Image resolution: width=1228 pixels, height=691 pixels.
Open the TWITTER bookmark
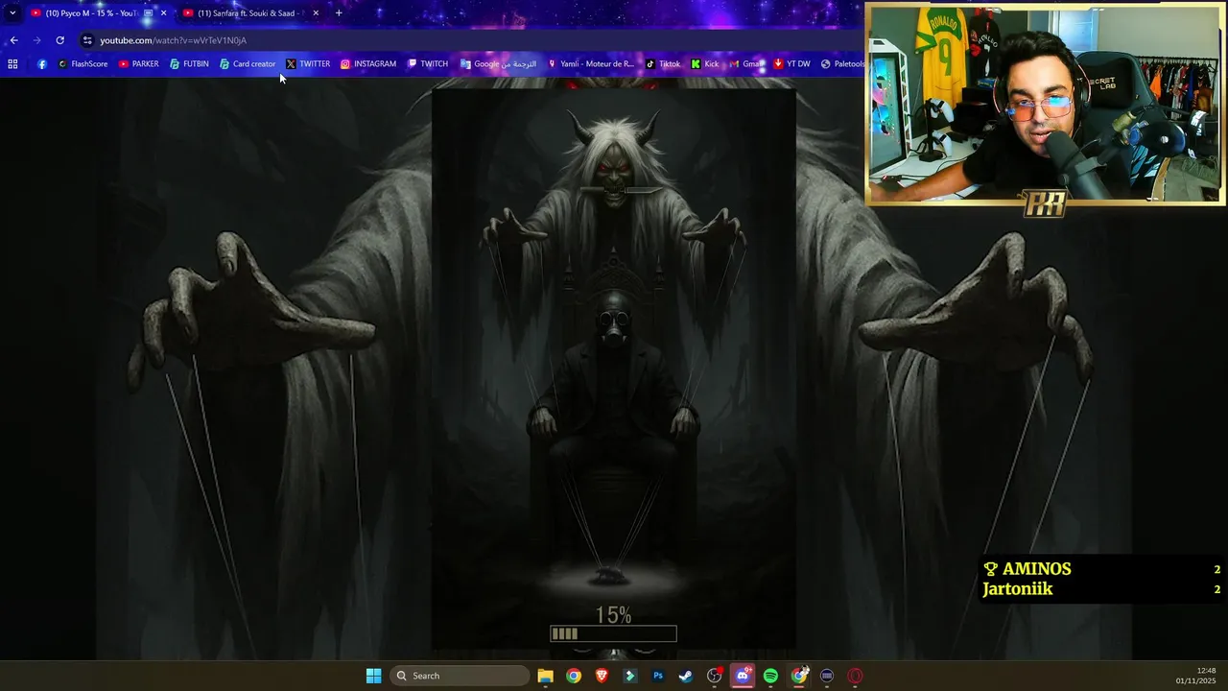pos(308,64)
